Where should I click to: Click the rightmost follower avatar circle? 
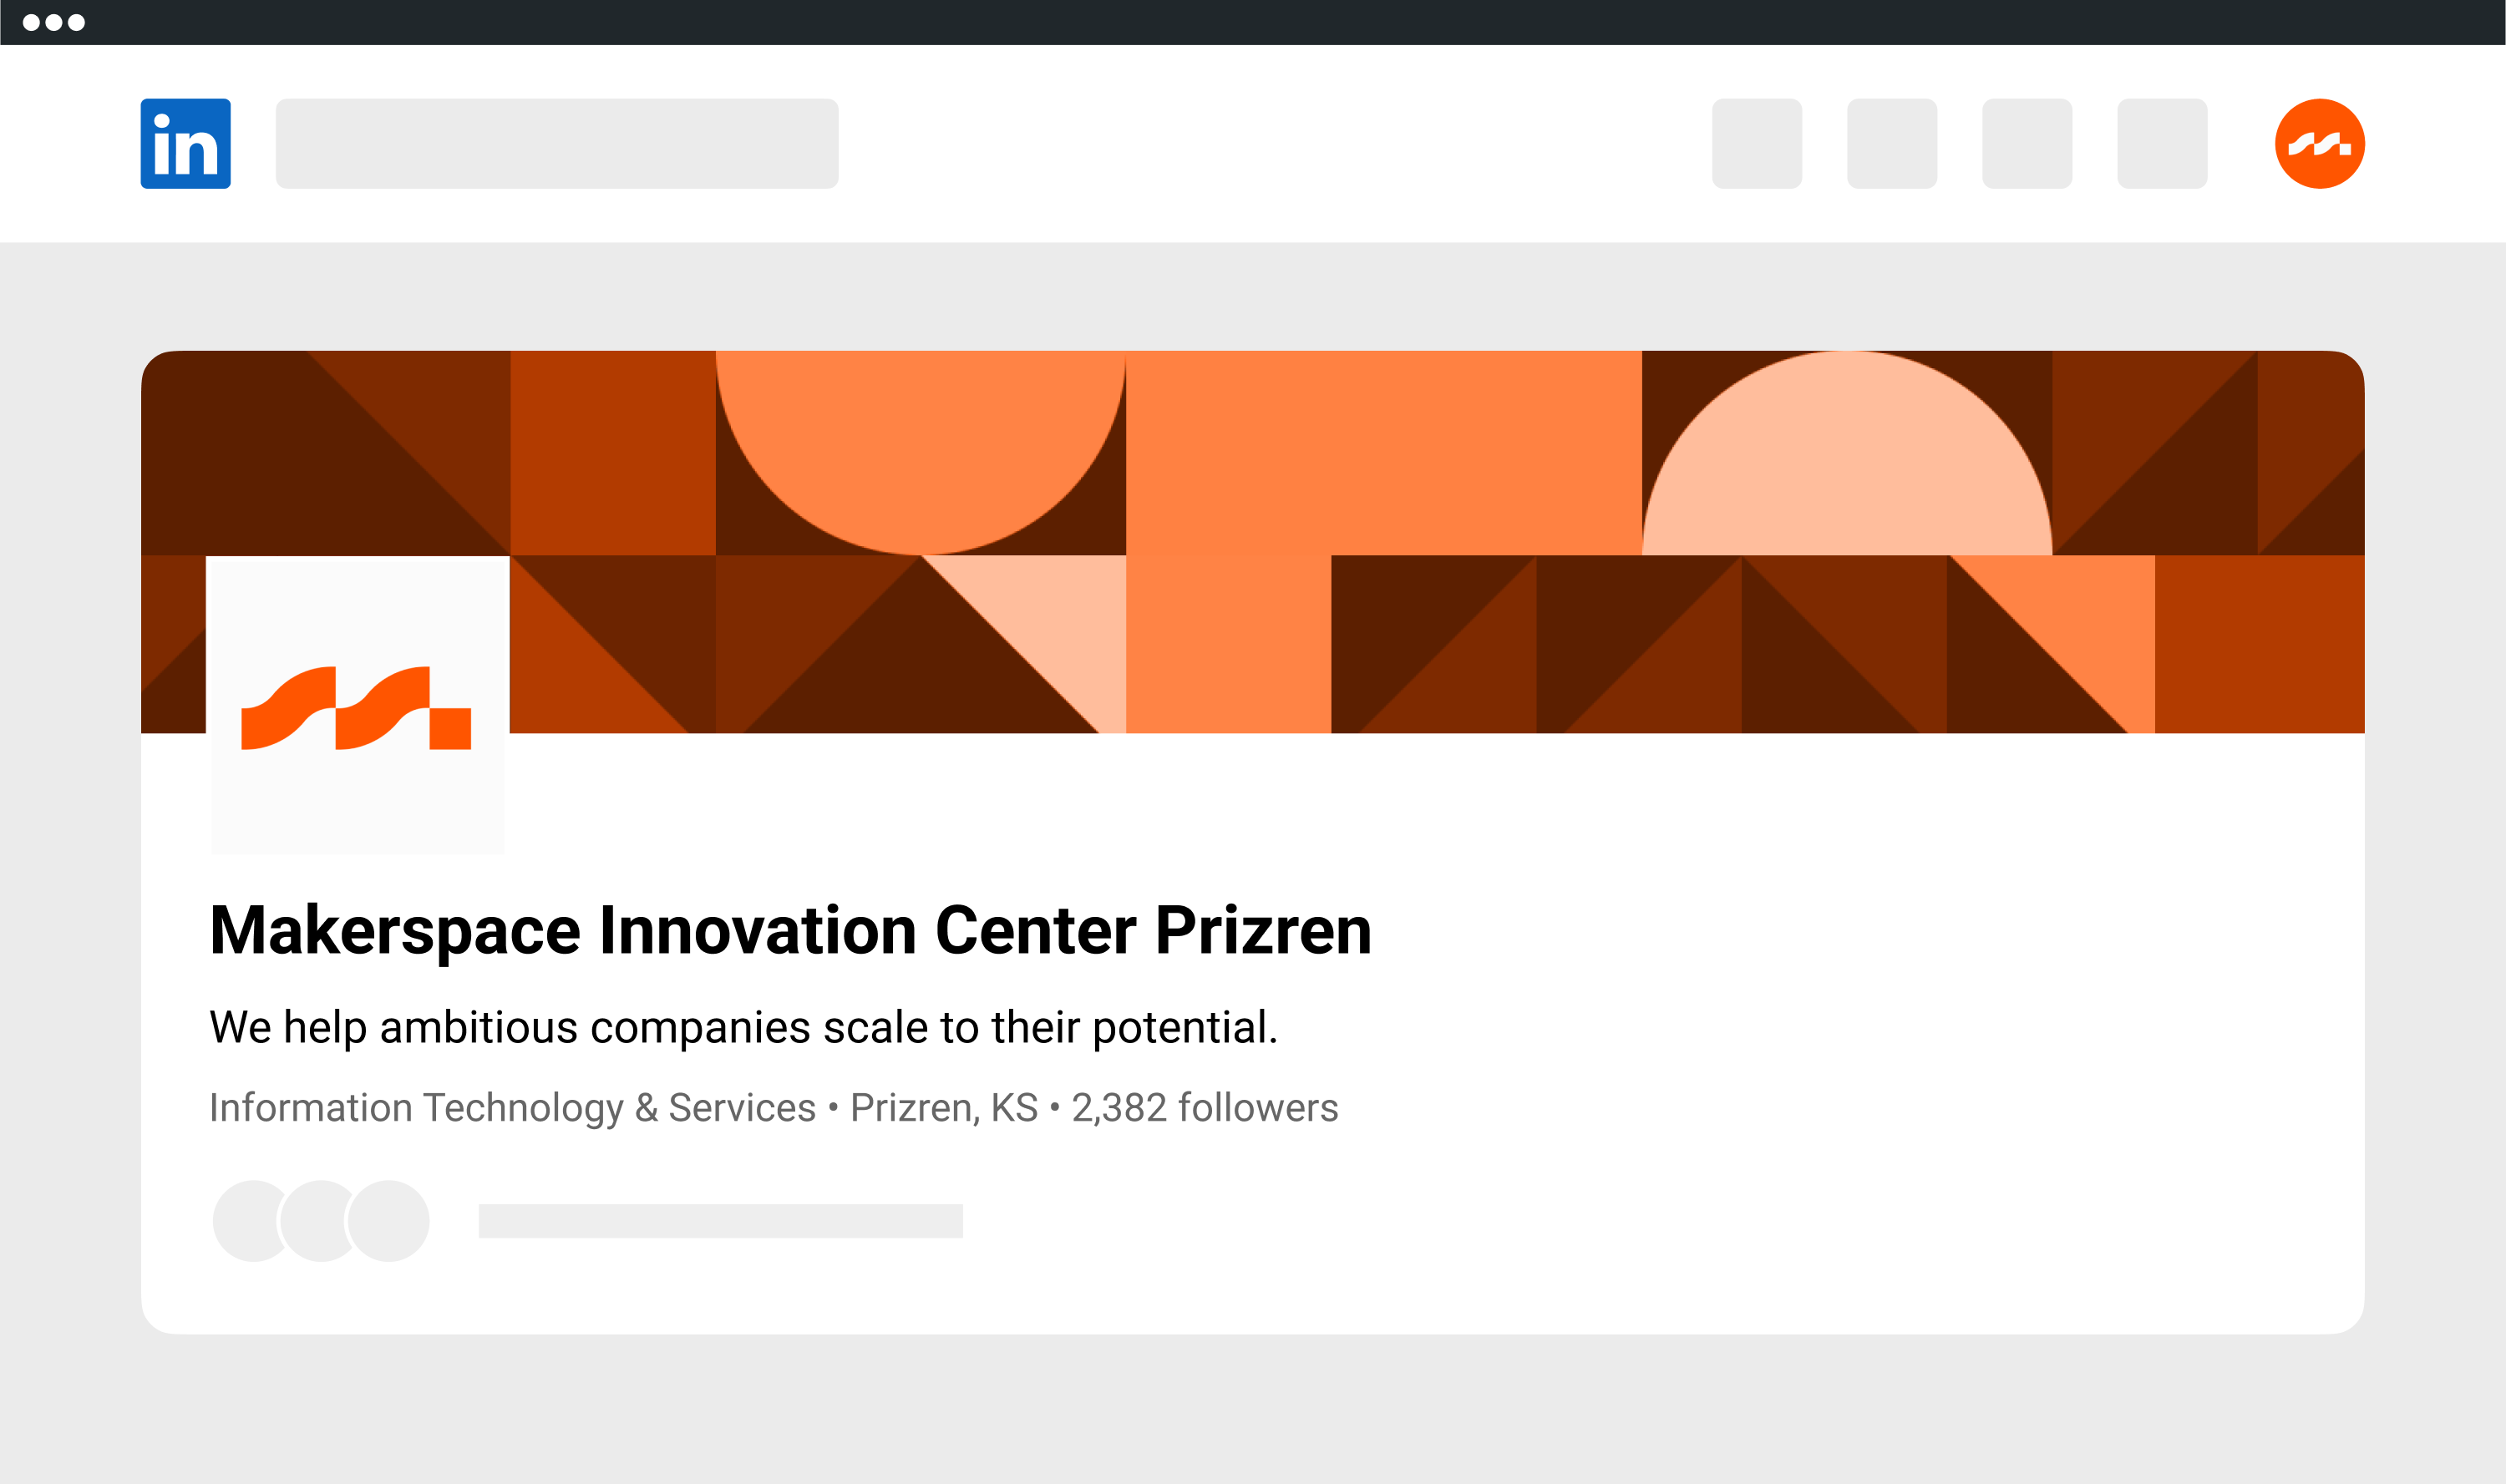(389, 1221)
